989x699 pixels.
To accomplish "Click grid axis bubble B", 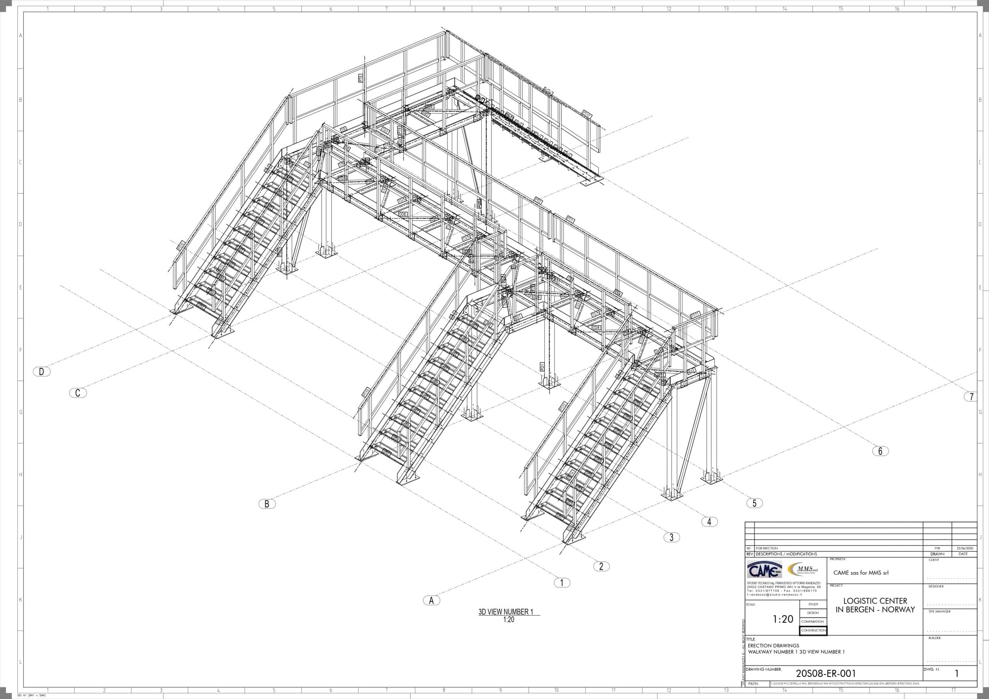I will [x=267, y=504].
